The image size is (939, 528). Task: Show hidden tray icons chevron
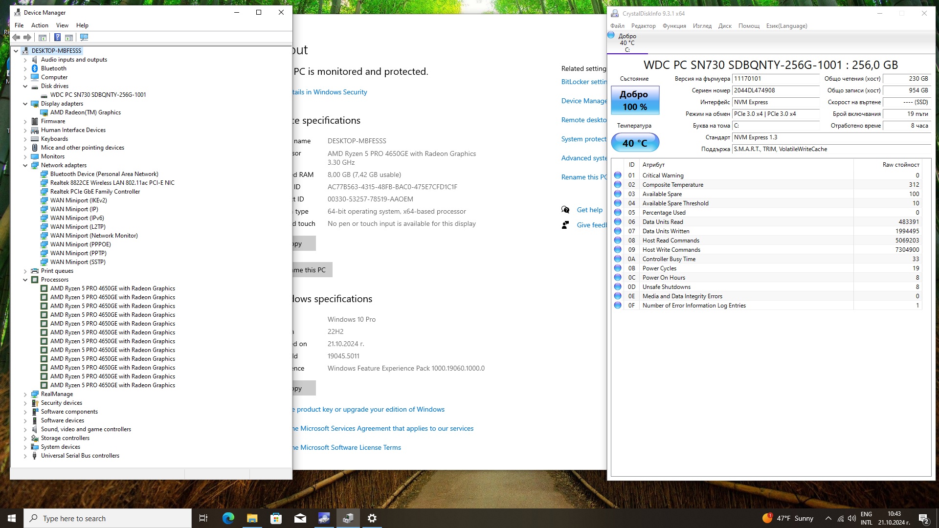pos(828,518)
